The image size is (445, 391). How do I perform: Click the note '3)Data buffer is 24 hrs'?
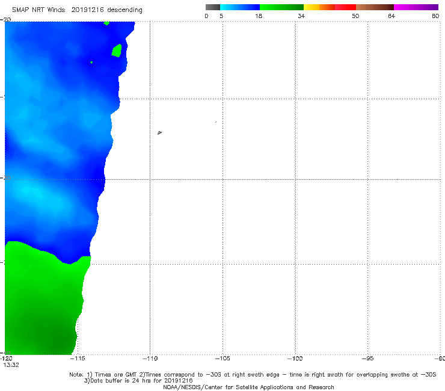pyautogui.click(x=138, y=381)
